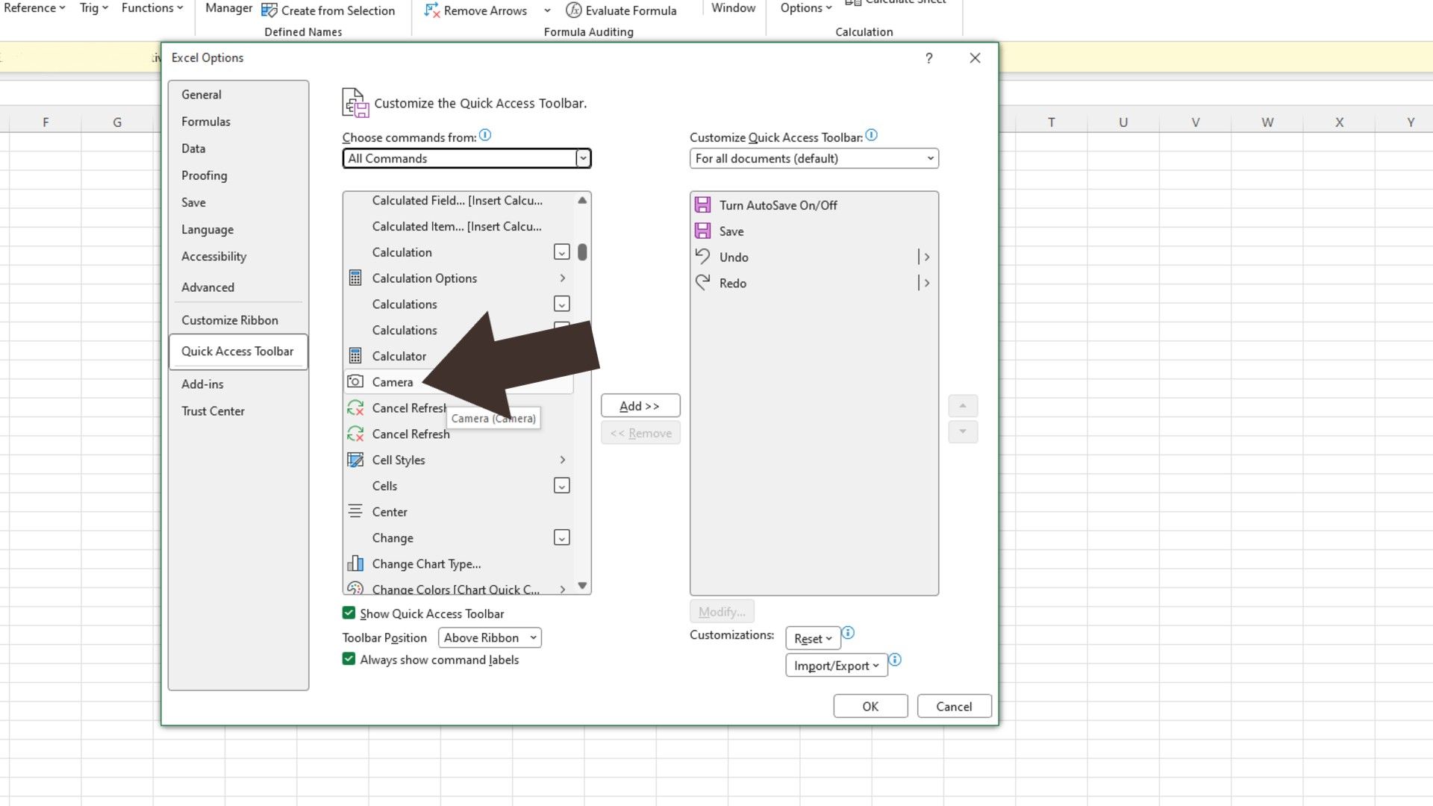The width and height of the screenshot is (1433, 806).
Task: Open the Choose commands from dropdown
Action: click(466, 158)
